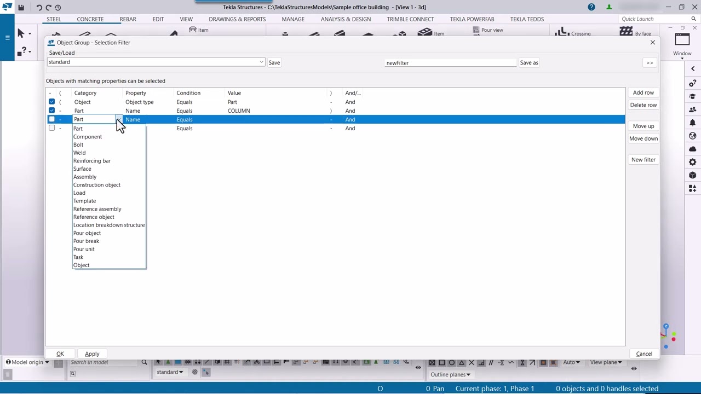Switch to the DRAWINGS & REPORTS tab
The image size is (701, 394).
[x=237, y=19]
